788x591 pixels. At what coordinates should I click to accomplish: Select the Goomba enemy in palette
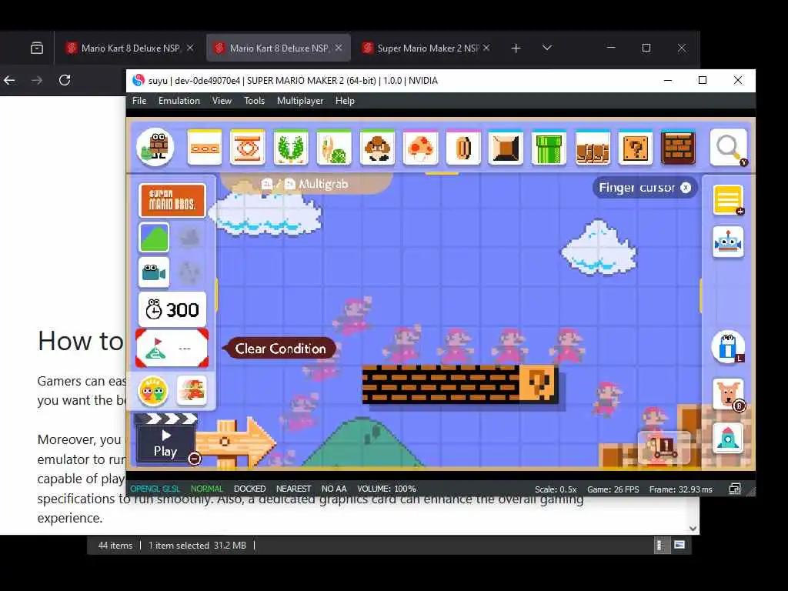[377, 148]
